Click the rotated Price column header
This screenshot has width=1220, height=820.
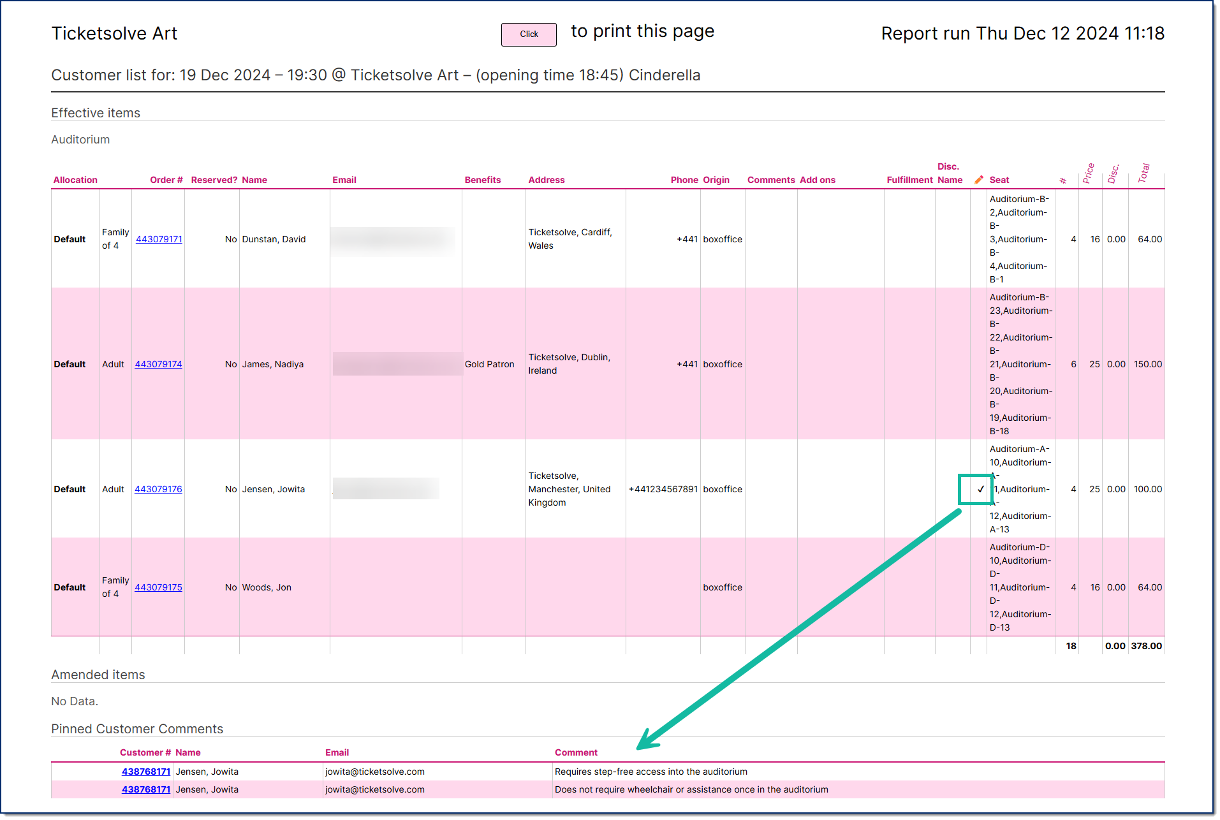coord(1088,173)
